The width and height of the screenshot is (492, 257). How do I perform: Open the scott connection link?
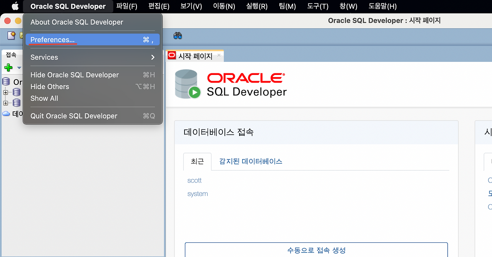(x=194, y=180)
